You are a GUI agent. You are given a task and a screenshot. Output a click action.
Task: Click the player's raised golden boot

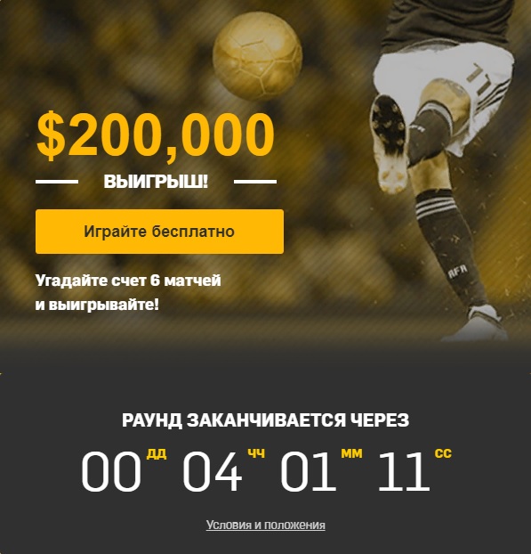click(389, 143)
